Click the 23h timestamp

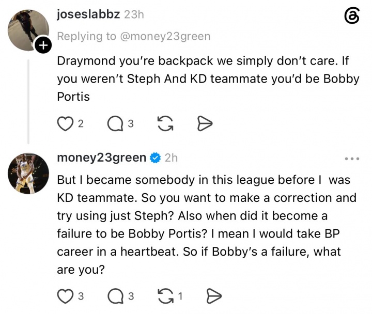(x=134, y=14)
